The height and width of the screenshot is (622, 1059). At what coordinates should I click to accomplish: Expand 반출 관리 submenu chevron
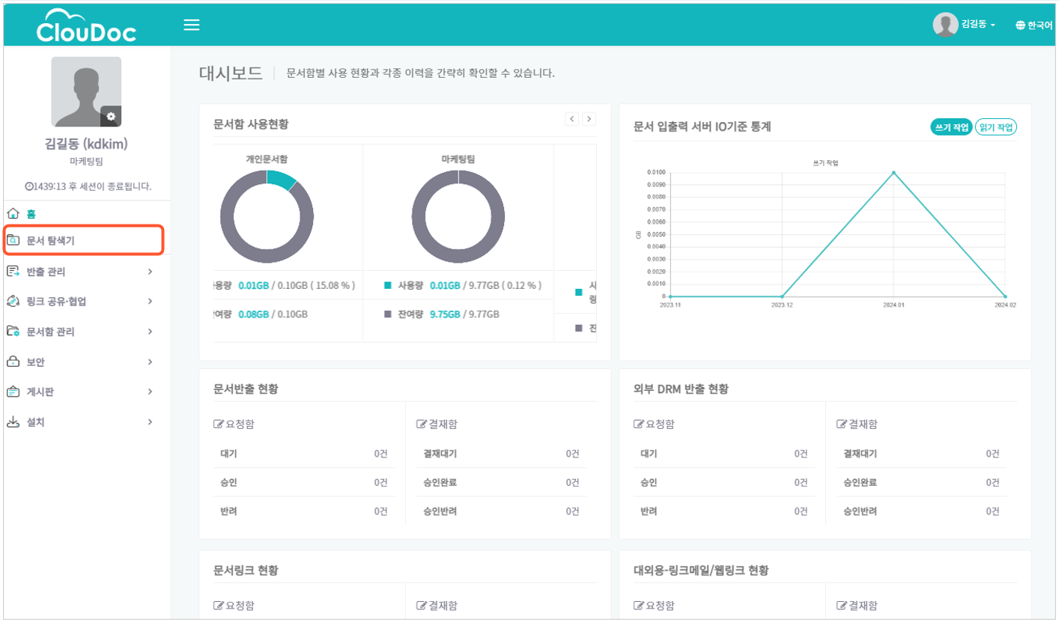150,271
